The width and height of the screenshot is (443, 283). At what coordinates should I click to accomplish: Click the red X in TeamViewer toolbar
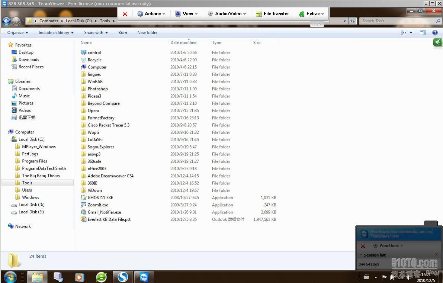(x=125, y=14)
